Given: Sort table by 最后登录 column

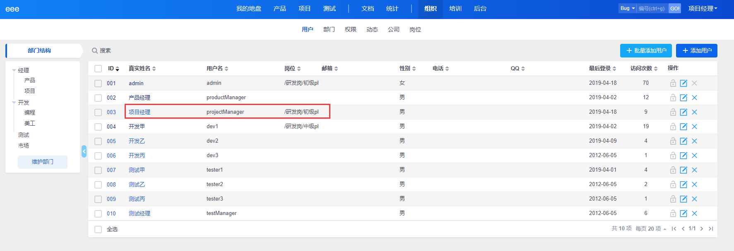Looking at the screenshot, I should [603, 69].
